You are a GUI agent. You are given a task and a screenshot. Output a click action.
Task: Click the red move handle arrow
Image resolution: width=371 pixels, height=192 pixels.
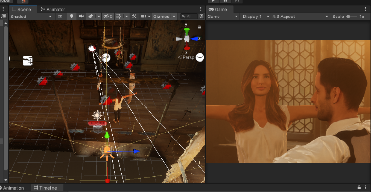(107, 181)
